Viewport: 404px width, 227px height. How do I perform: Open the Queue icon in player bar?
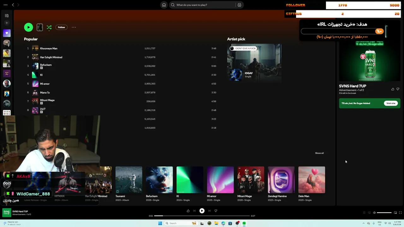coord(364,213)
